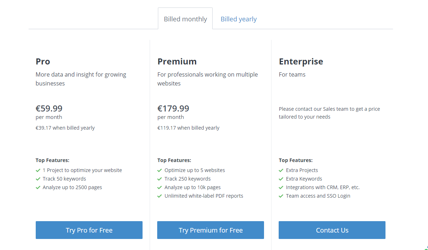Open the Billed yearly tab

tap(238, 19)
